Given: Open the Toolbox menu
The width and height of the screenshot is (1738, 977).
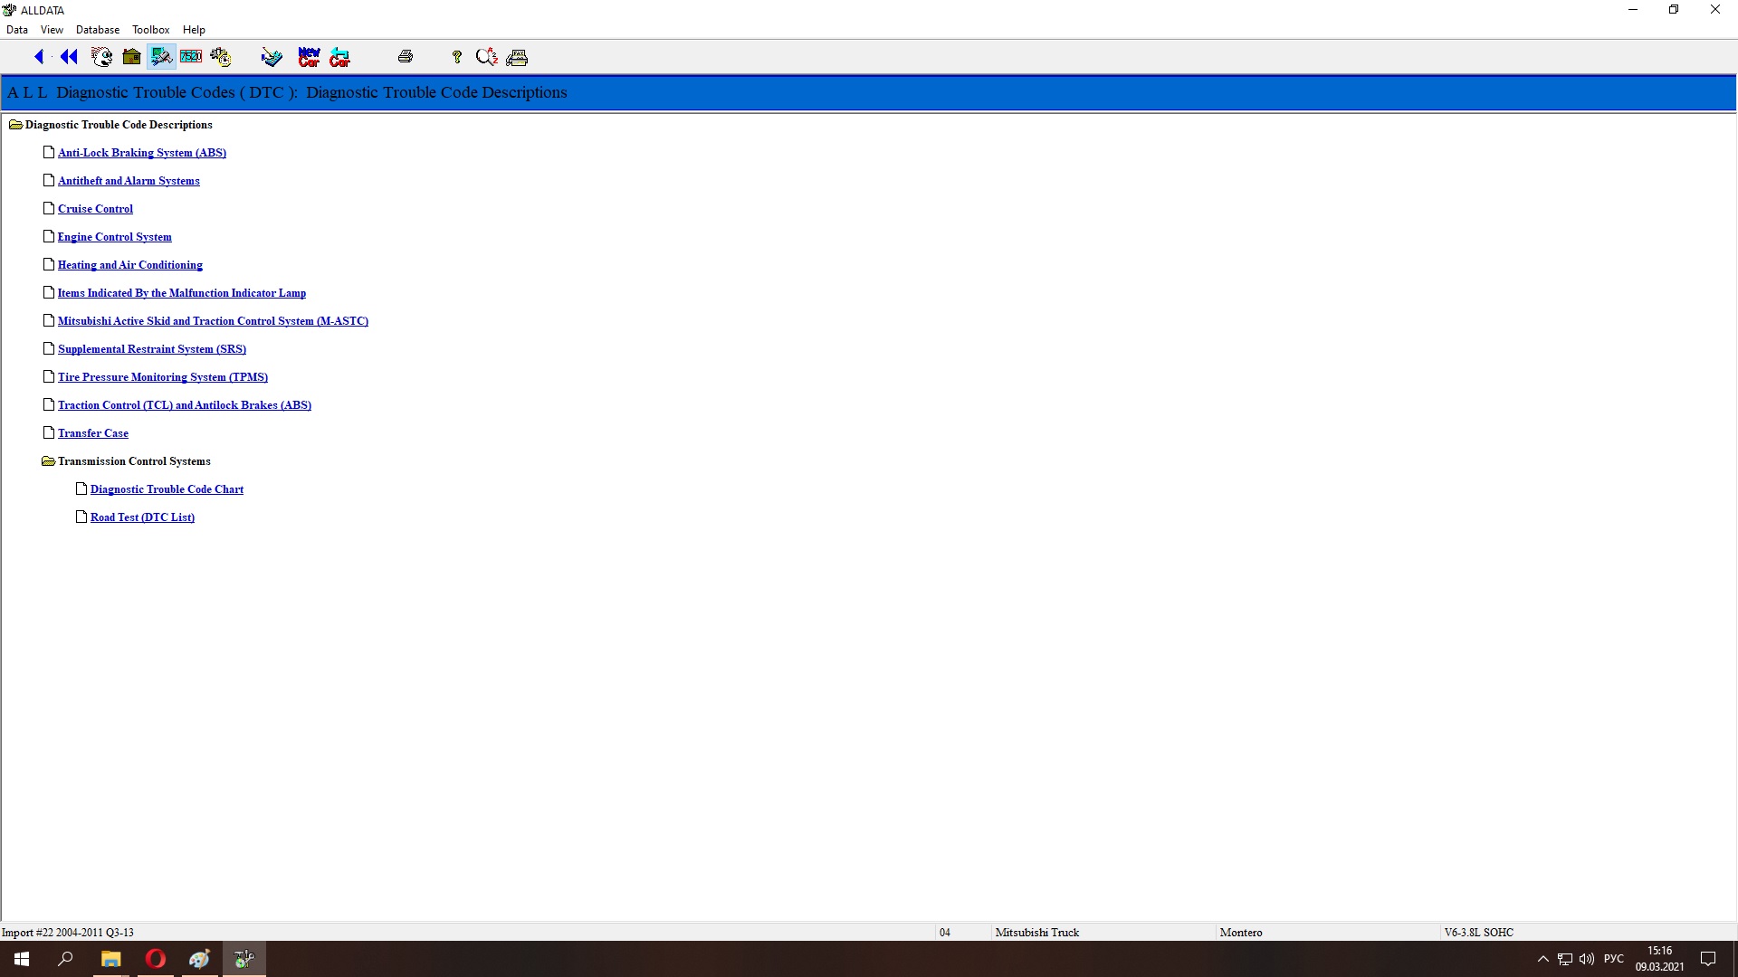Looking at the screenshot, I should (x=150, y=30).
